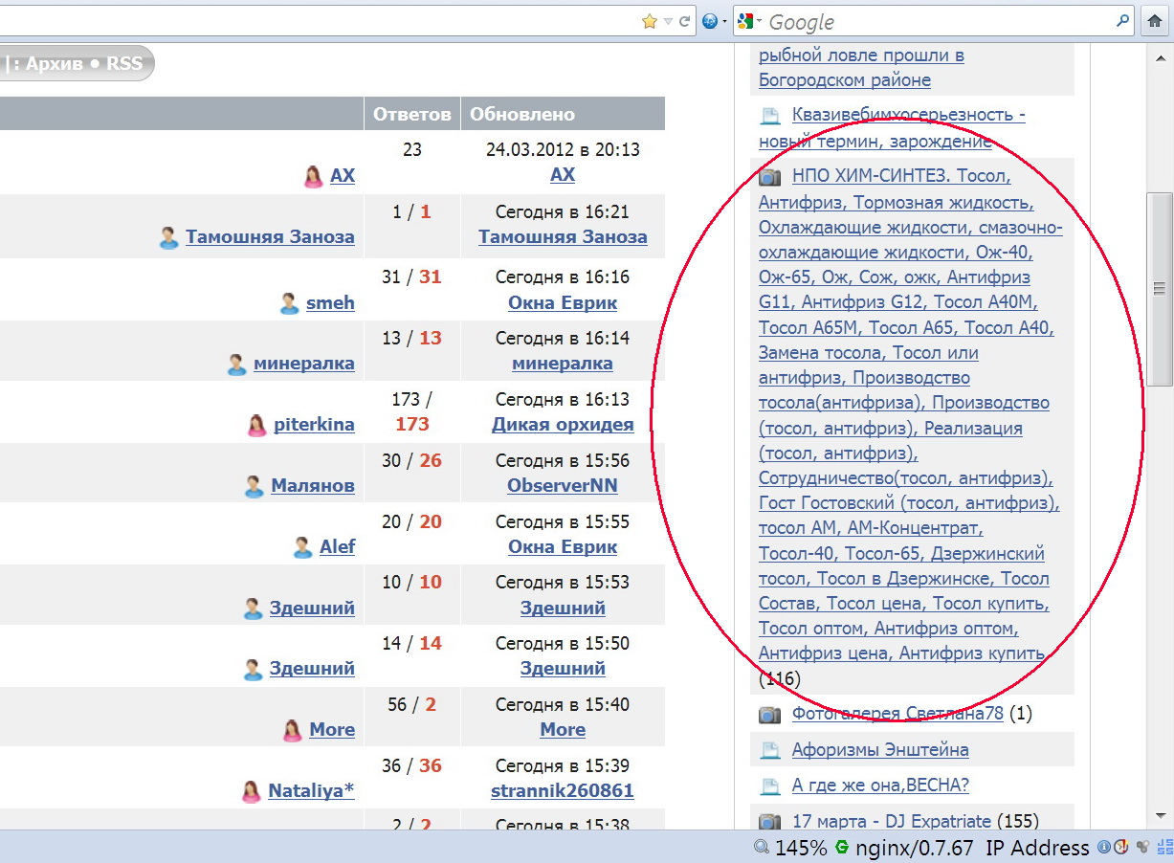Open Окна Еврик link updated at 16:16
This screenshot has height=863, width=1174.
pyautogui.click(x=563, y=303)
